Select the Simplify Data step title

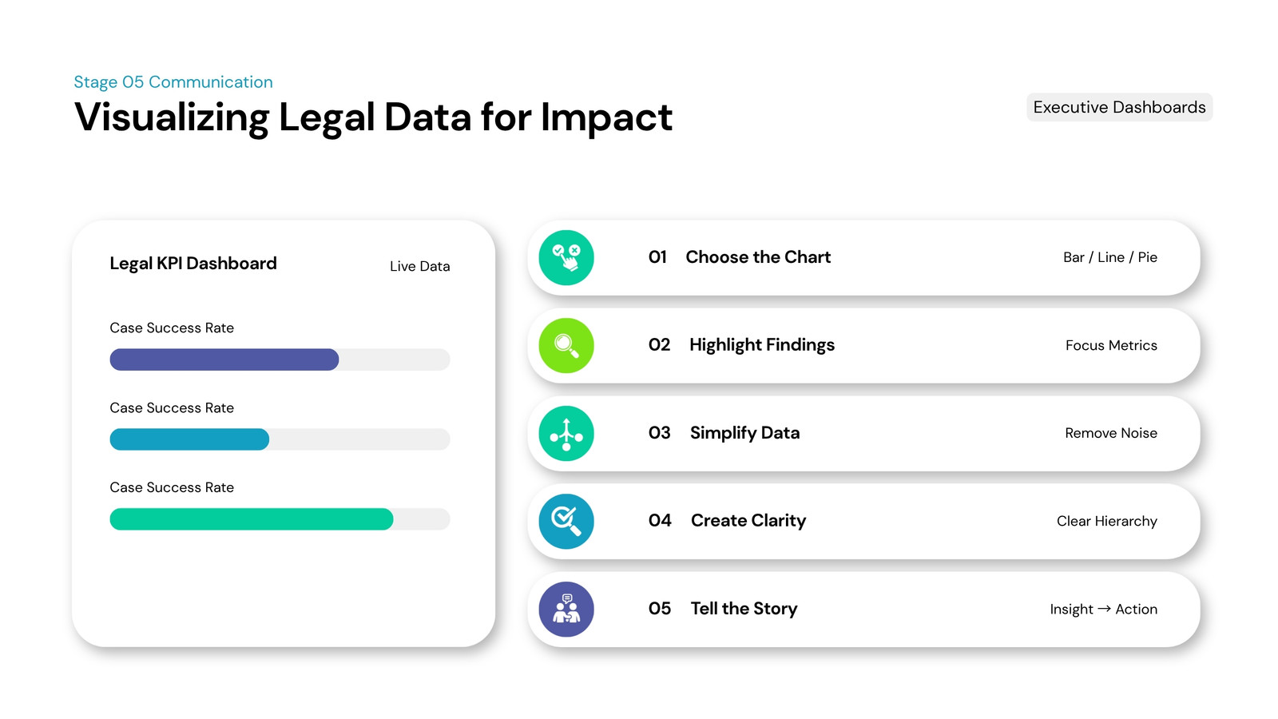coord(744,433)
